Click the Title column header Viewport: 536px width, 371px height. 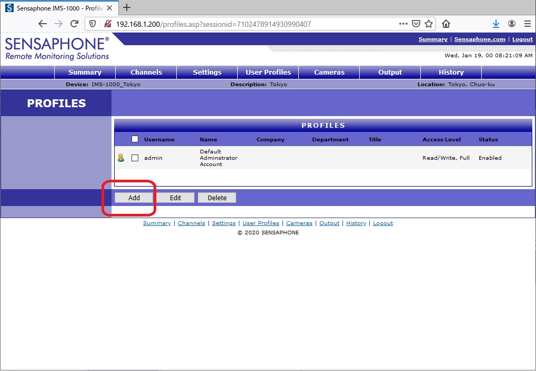(375, 139)
